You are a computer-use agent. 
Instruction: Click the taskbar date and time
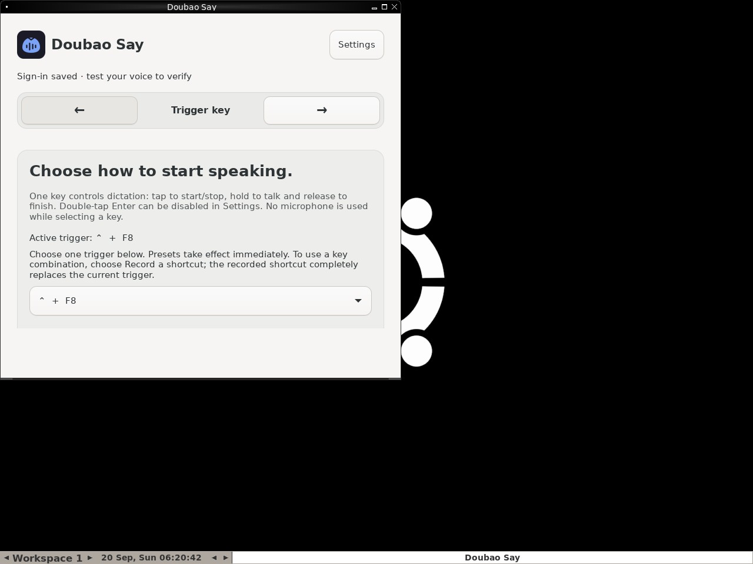point(151,558)
